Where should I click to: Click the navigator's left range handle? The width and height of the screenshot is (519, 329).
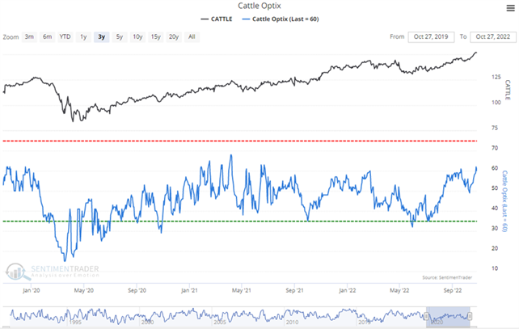click(x=426, y=315)
